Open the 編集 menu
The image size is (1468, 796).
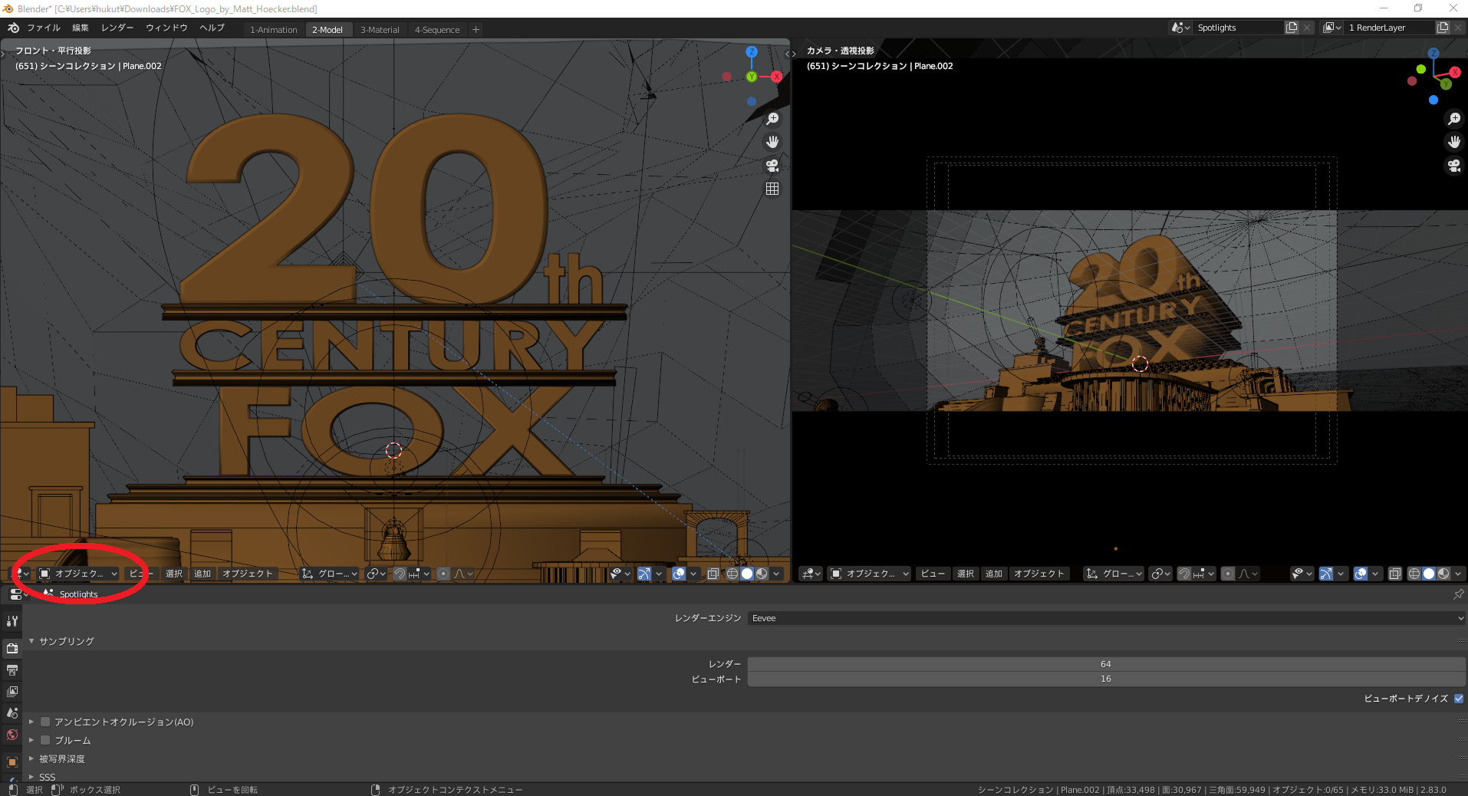click(x=81, y=28)
